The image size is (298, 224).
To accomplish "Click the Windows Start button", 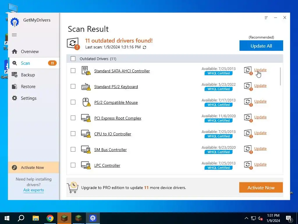I will coord(7,218).
